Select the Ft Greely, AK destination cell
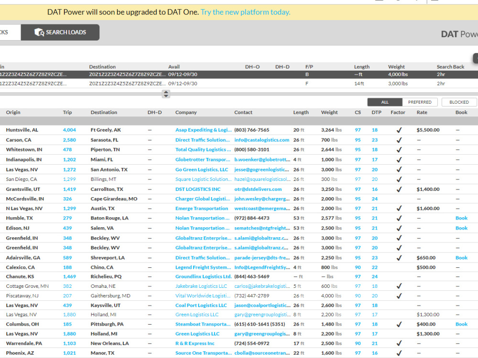This screenshot has height=358, width=478. pyautogui.click(x=106, y=130)
